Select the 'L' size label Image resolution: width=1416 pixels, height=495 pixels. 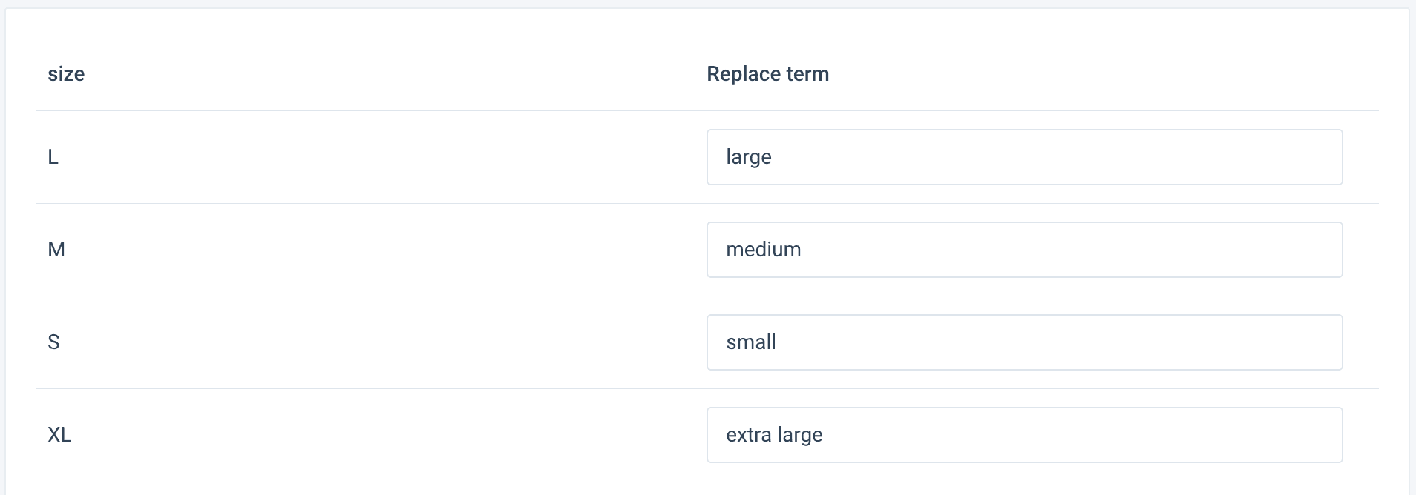53,157
